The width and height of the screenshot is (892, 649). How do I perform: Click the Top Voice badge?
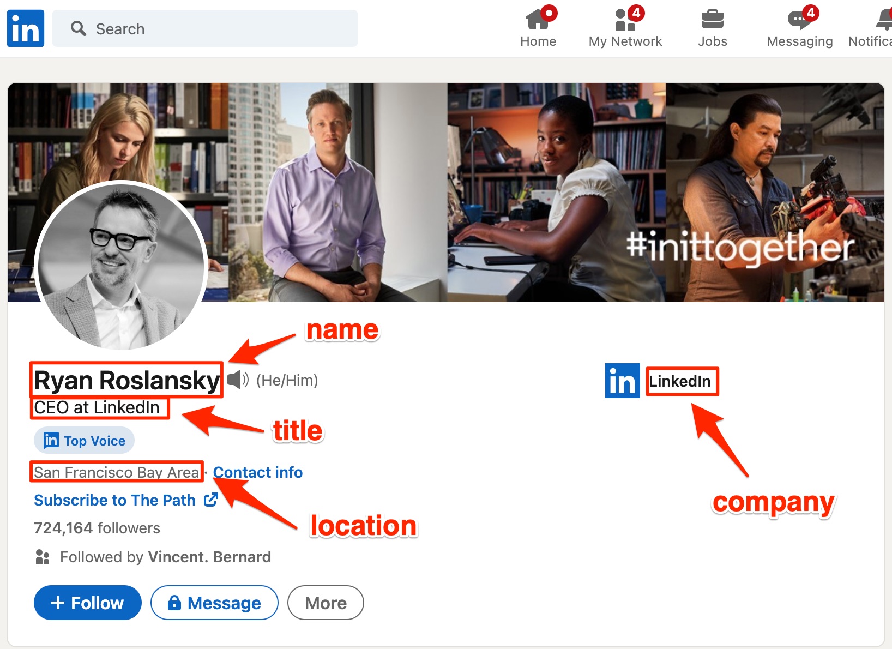(85, 441)
